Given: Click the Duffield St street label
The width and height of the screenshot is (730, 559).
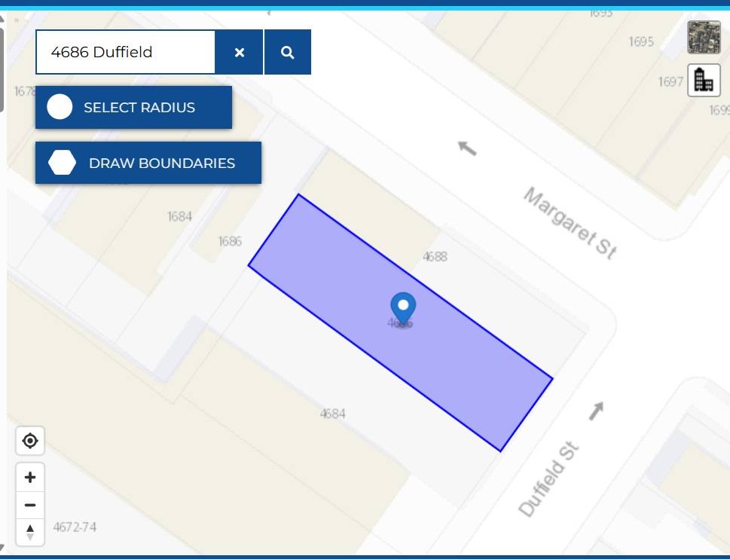Looking at the screenshot, I should (549, 480).
